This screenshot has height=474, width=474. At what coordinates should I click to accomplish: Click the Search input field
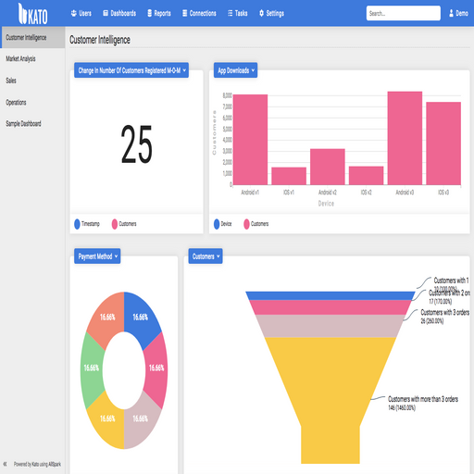click(404, 13)
